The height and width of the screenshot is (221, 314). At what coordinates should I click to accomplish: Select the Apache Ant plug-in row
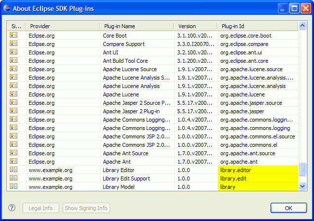[136, 161]
